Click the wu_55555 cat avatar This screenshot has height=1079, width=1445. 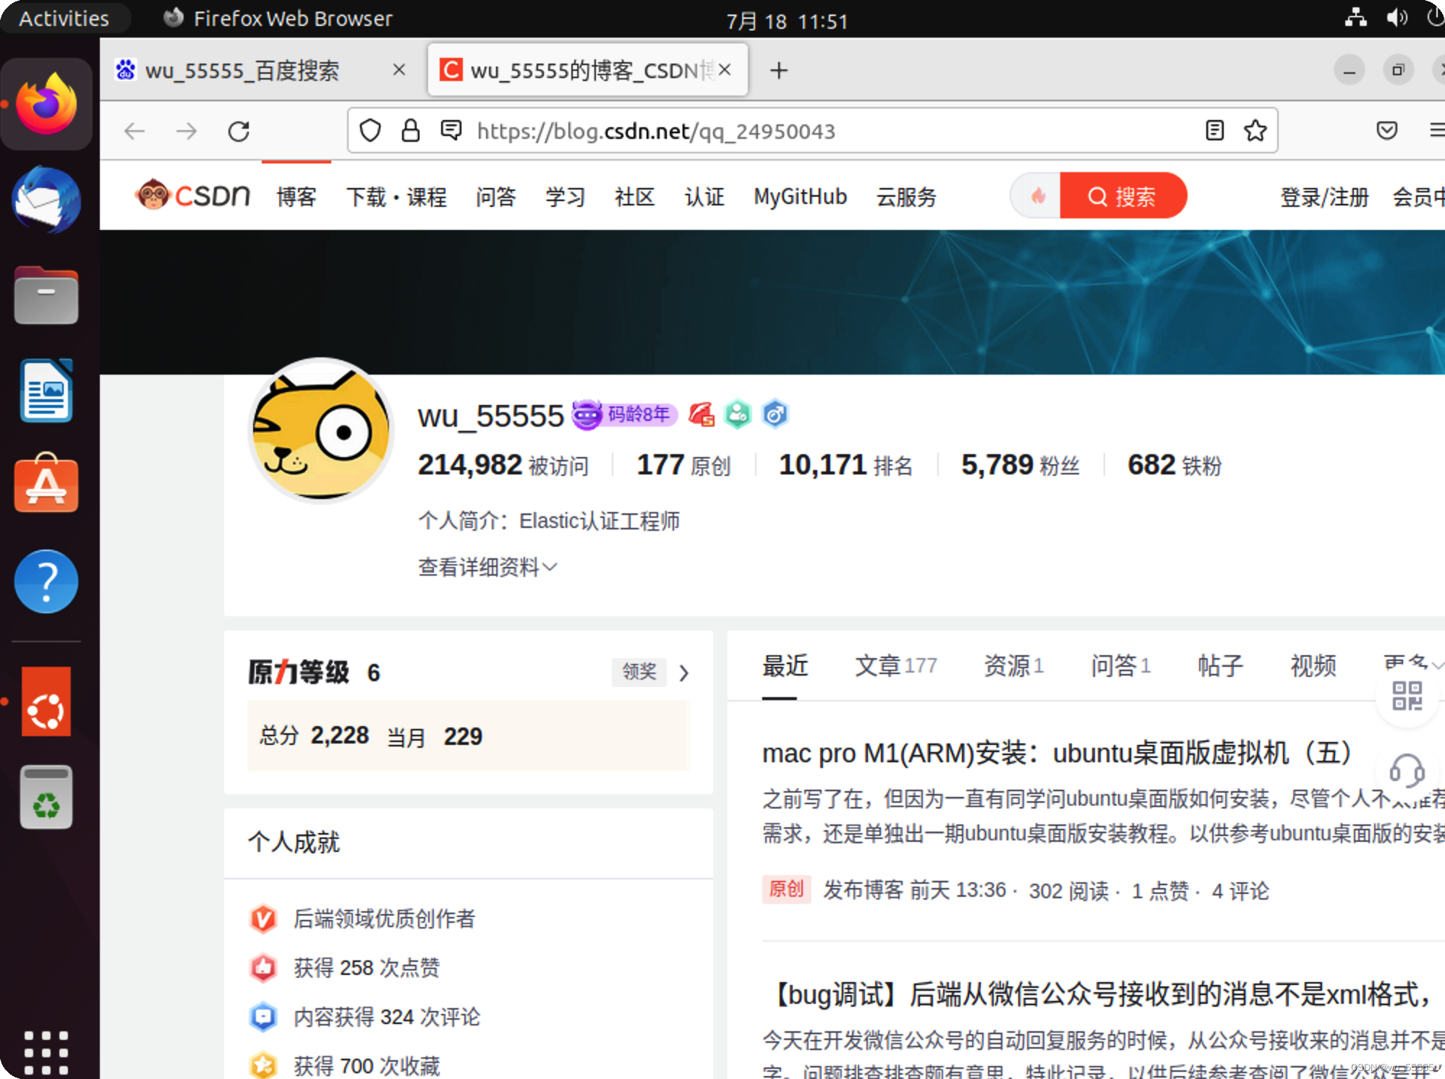(x=321, y=430)
